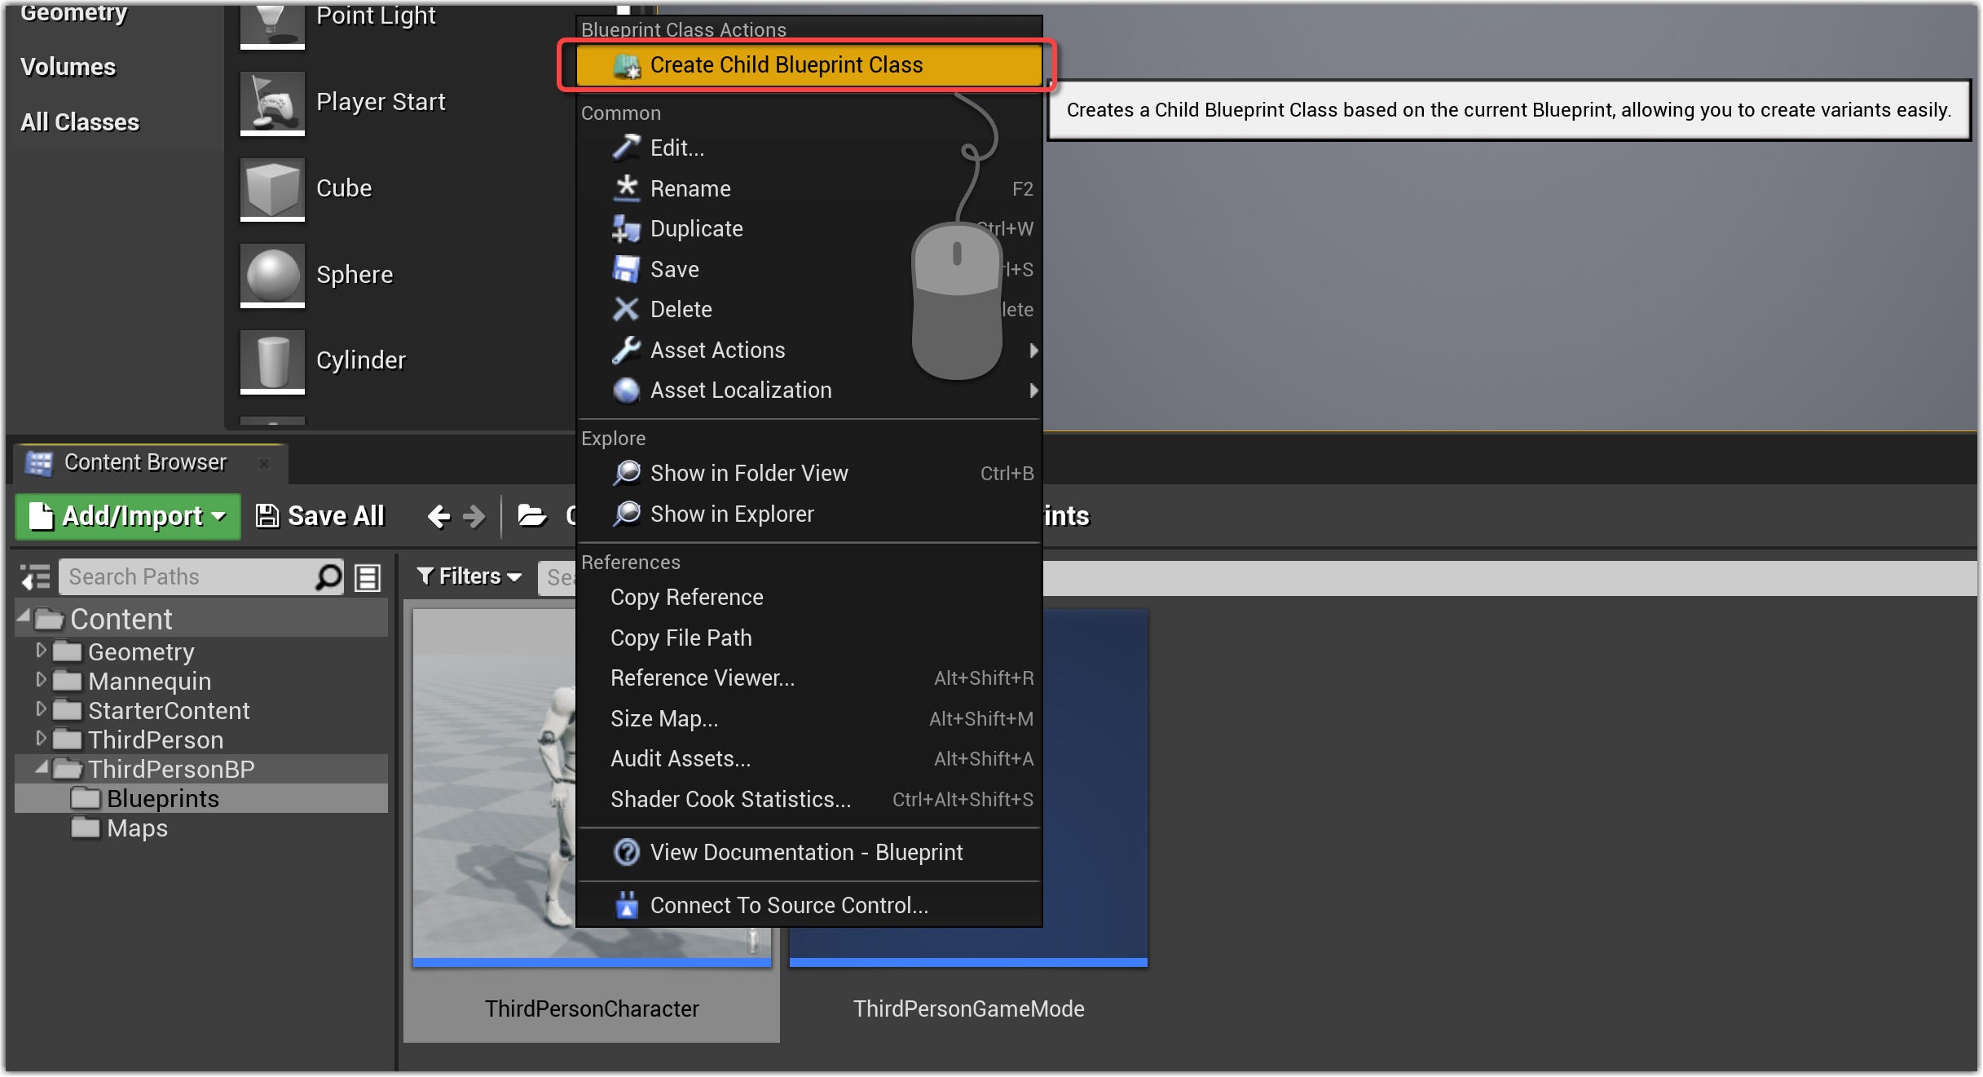Screen dimensions: 1983x1077
Task: Open the Filters dropdown
Action: coord(469,576)
